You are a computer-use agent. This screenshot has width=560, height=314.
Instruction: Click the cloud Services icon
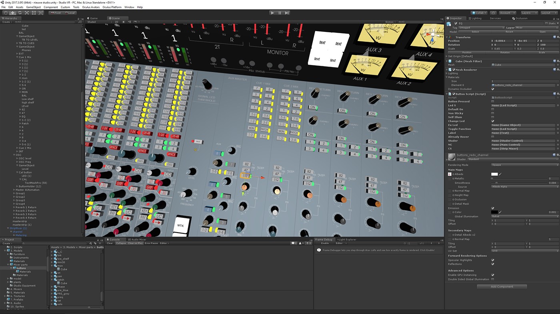[493, 13]
